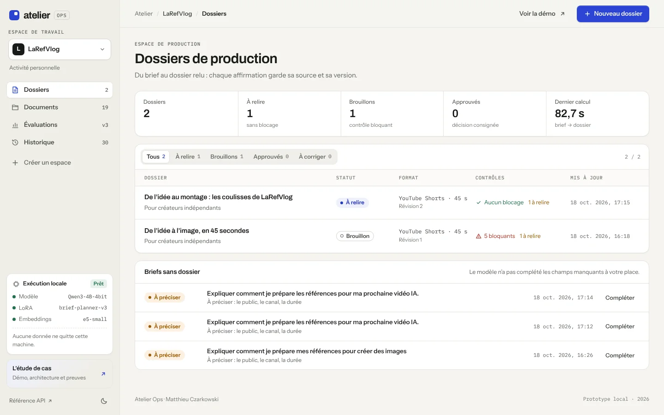Click the arrow icon on L'étude de cas card

(x=103, y=373)
